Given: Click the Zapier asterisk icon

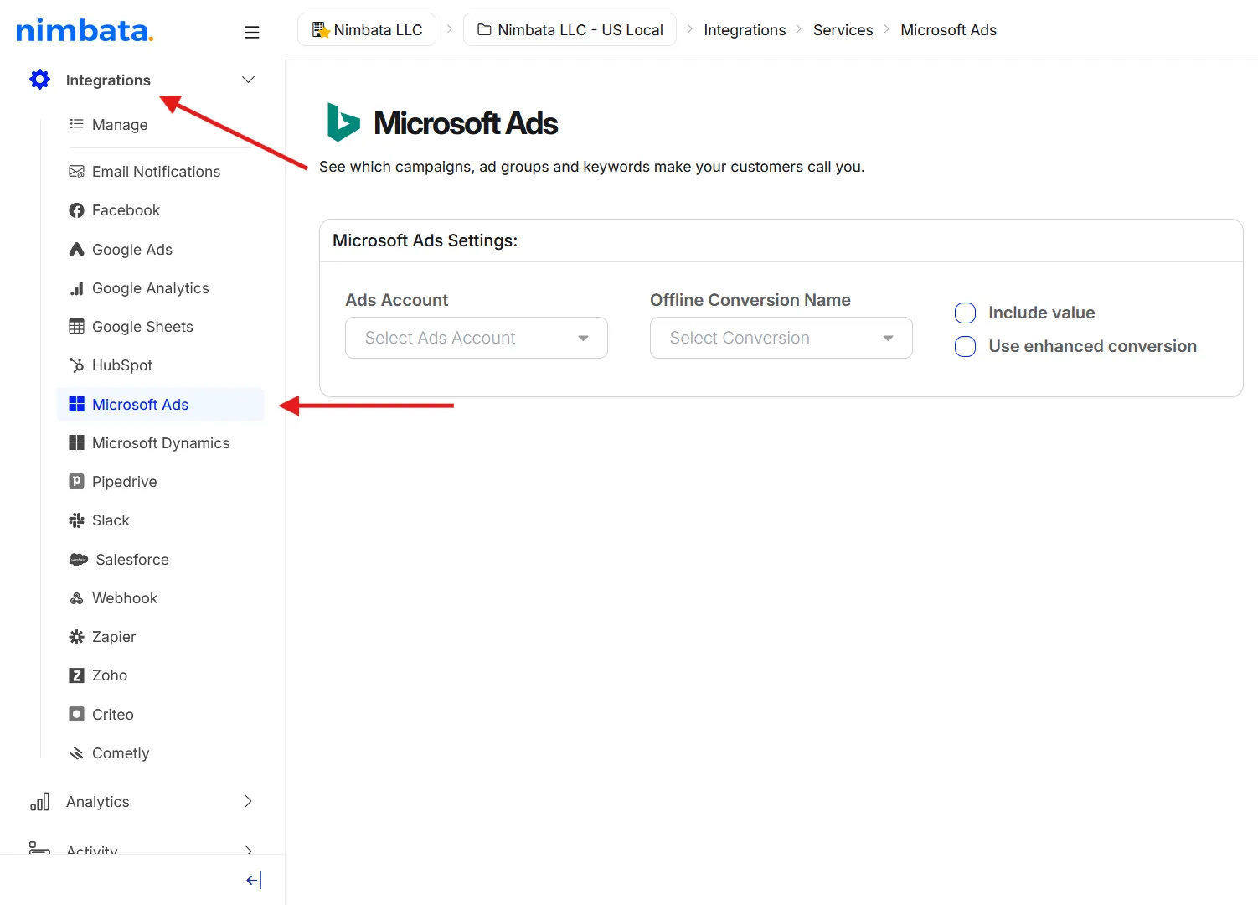Looking at the screenshot, I should pos(76,637).
